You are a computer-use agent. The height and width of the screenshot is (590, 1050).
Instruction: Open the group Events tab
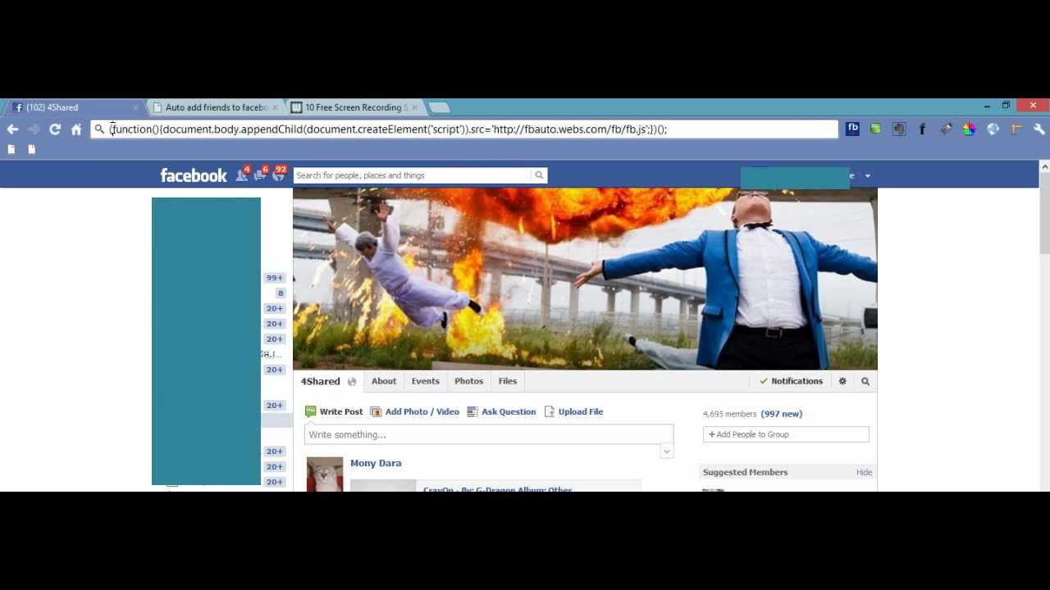click(426, 381)
